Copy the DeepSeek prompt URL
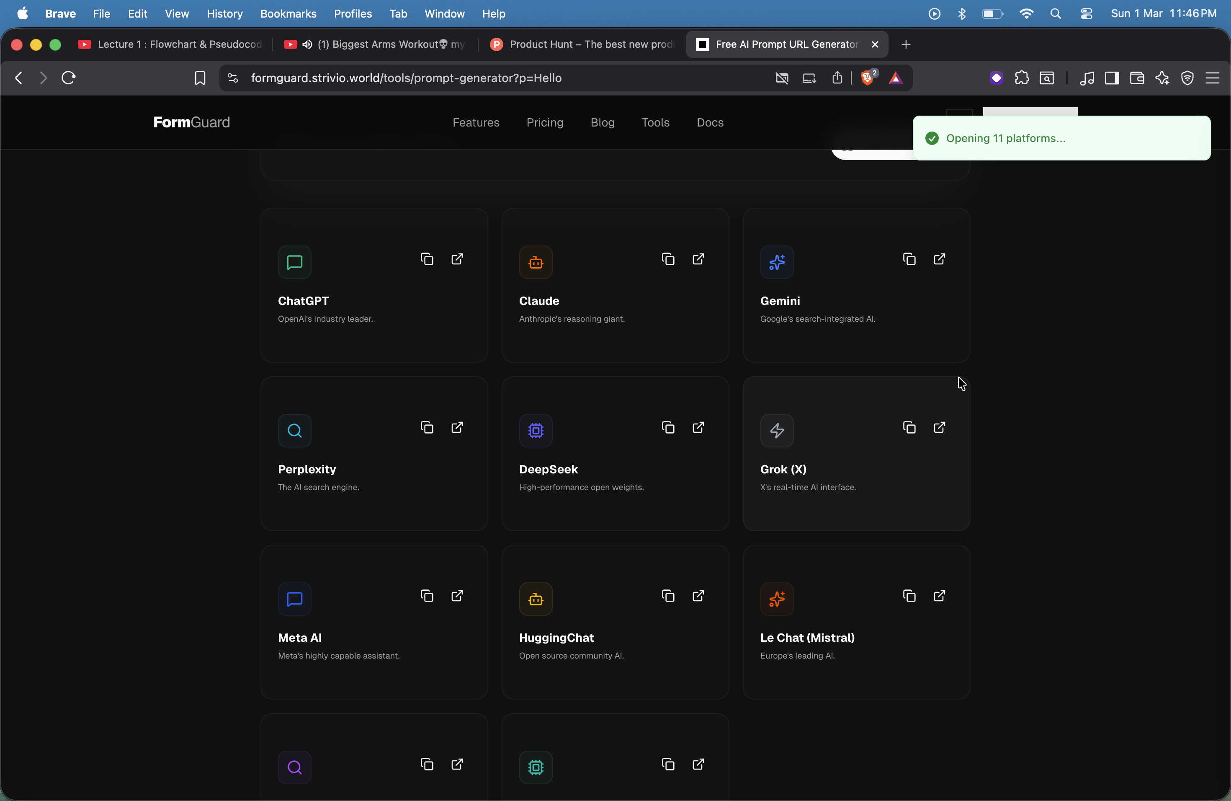The height and width of the screenshot is (801, 1231). [668, 427]
